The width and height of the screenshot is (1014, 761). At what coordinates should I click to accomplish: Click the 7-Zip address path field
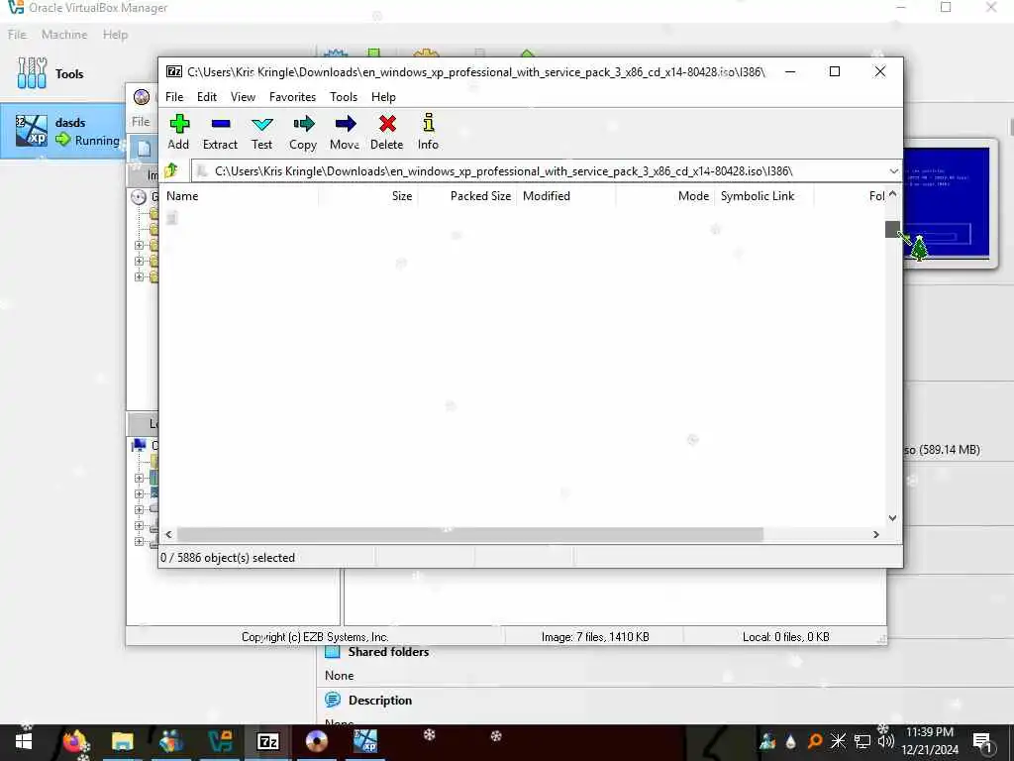pos(540,170)
